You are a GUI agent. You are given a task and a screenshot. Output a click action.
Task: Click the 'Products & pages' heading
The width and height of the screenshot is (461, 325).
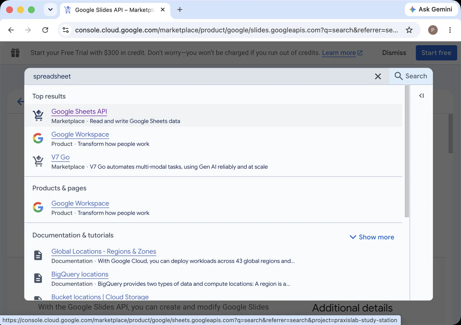tap(59, 188)
